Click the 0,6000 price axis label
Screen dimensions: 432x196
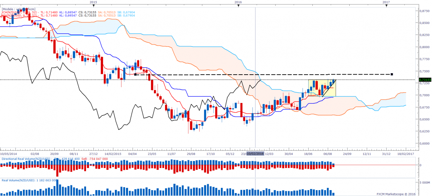click(425, 143)
